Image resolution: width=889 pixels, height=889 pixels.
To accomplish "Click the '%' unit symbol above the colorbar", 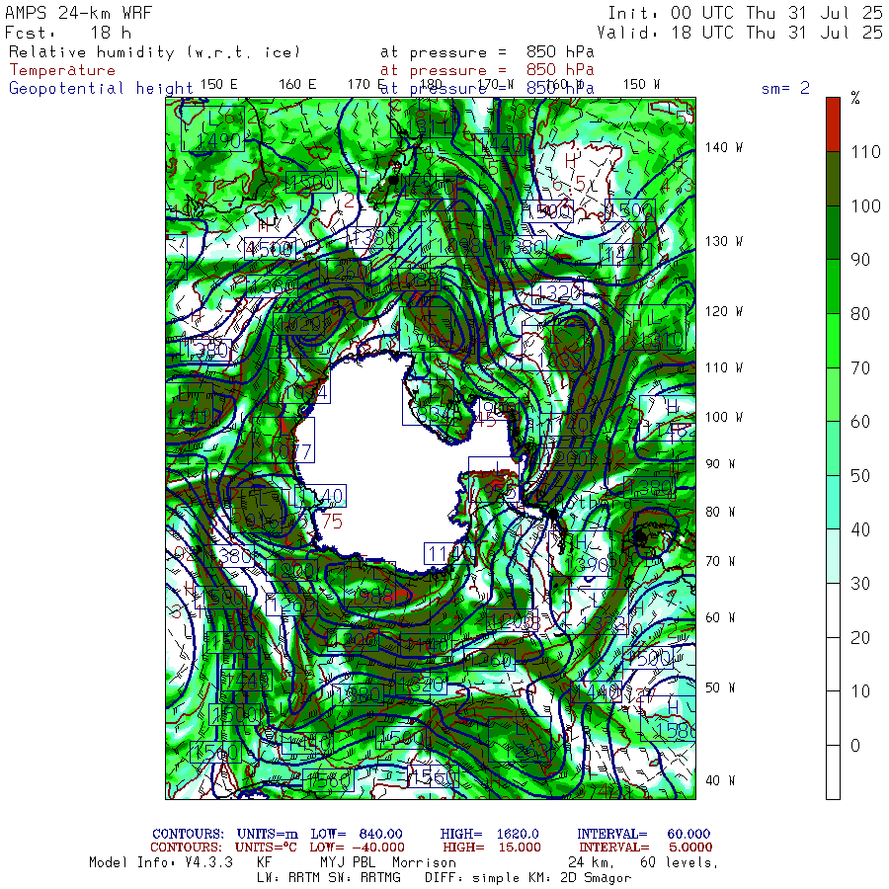I will pyautogui.click(x=855, y=98).
